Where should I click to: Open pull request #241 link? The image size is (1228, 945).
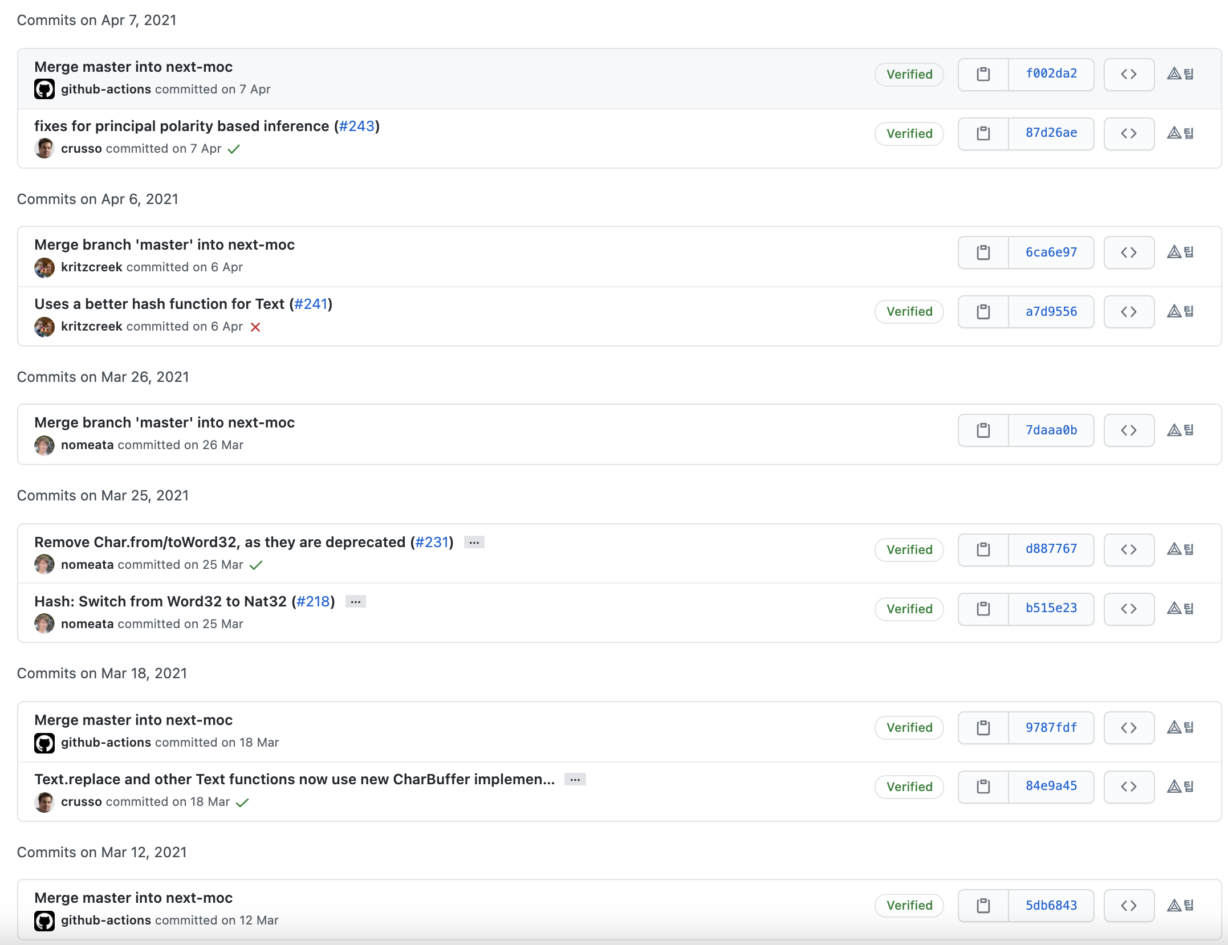click(311, 304)
